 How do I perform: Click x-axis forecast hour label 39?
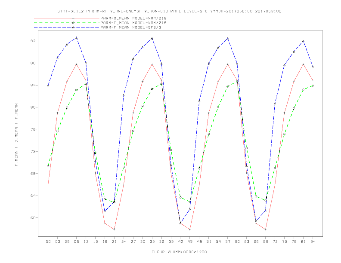tap(171, 242)
